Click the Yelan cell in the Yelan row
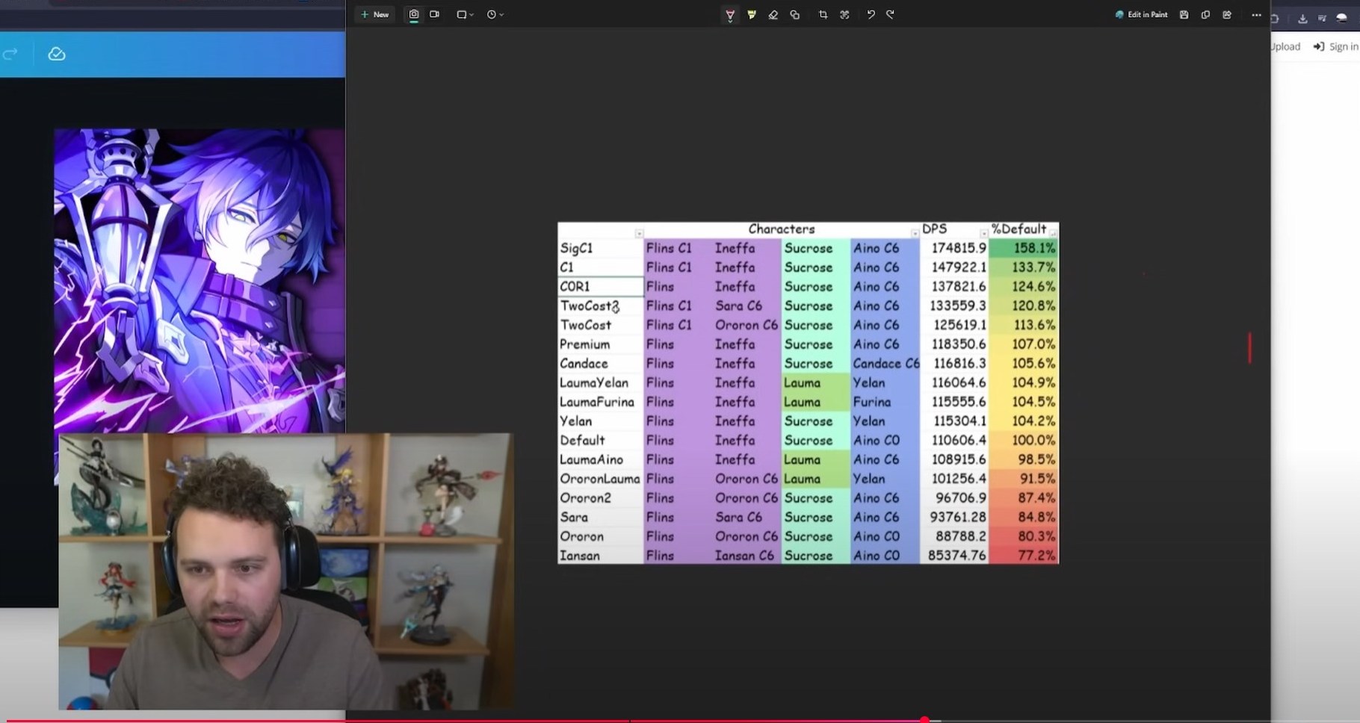 885,421
